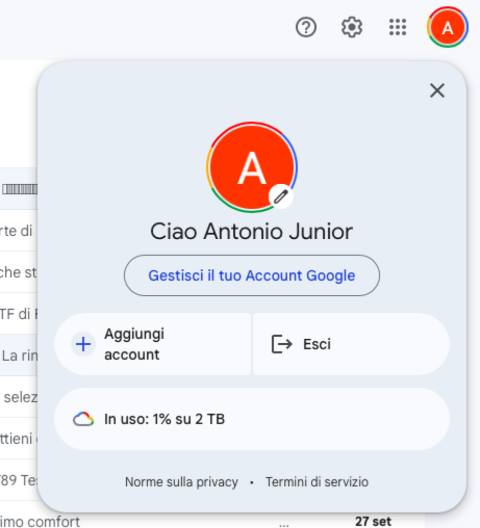Click the large profile picture A
Image resolution: width=480 pixels, height=528 pixels.
point(252,168)
